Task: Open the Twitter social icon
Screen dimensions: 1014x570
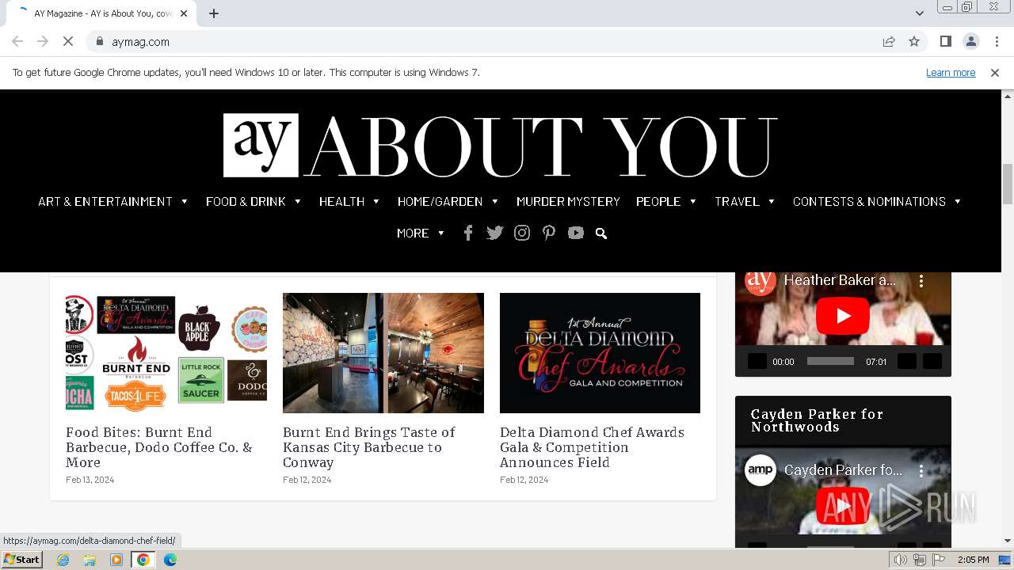Action: coord(495,233)
